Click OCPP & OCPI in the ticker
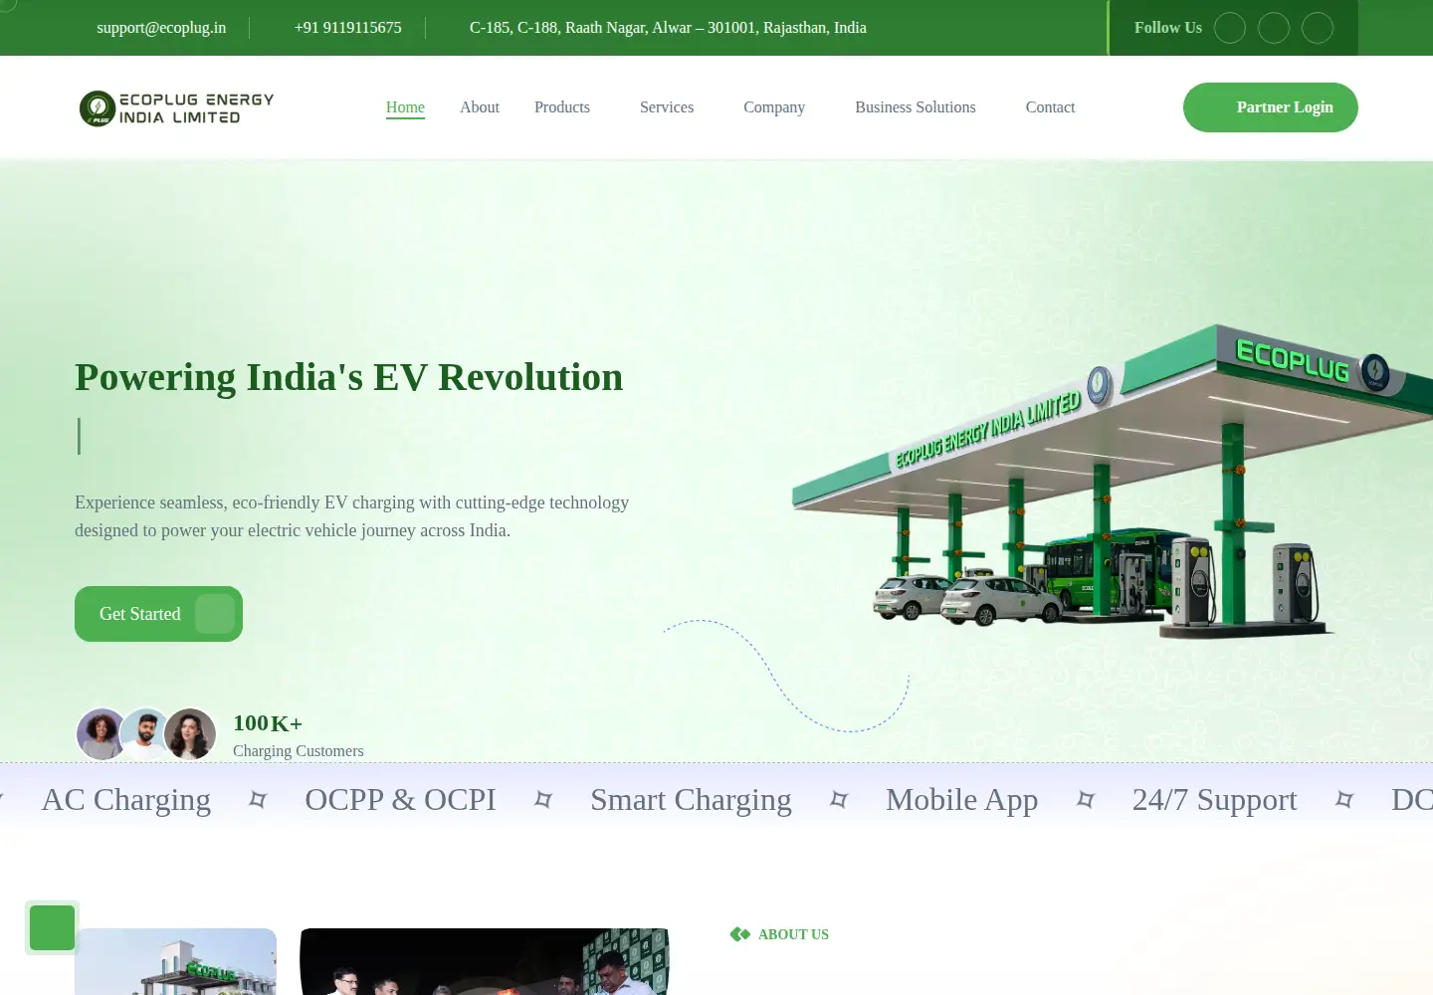 (400, 800)
